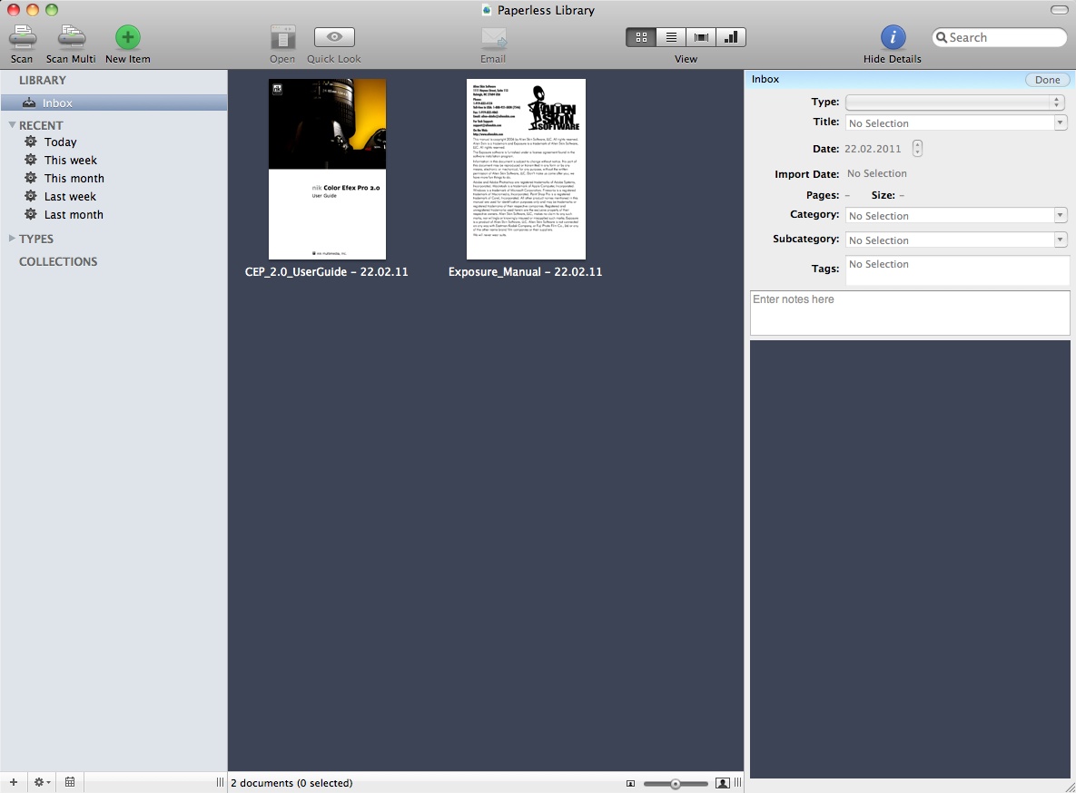The height and width of the screenshot is (793, 1076).
Task: Click the Done button in details
Action: click(x=1047, y=80)
